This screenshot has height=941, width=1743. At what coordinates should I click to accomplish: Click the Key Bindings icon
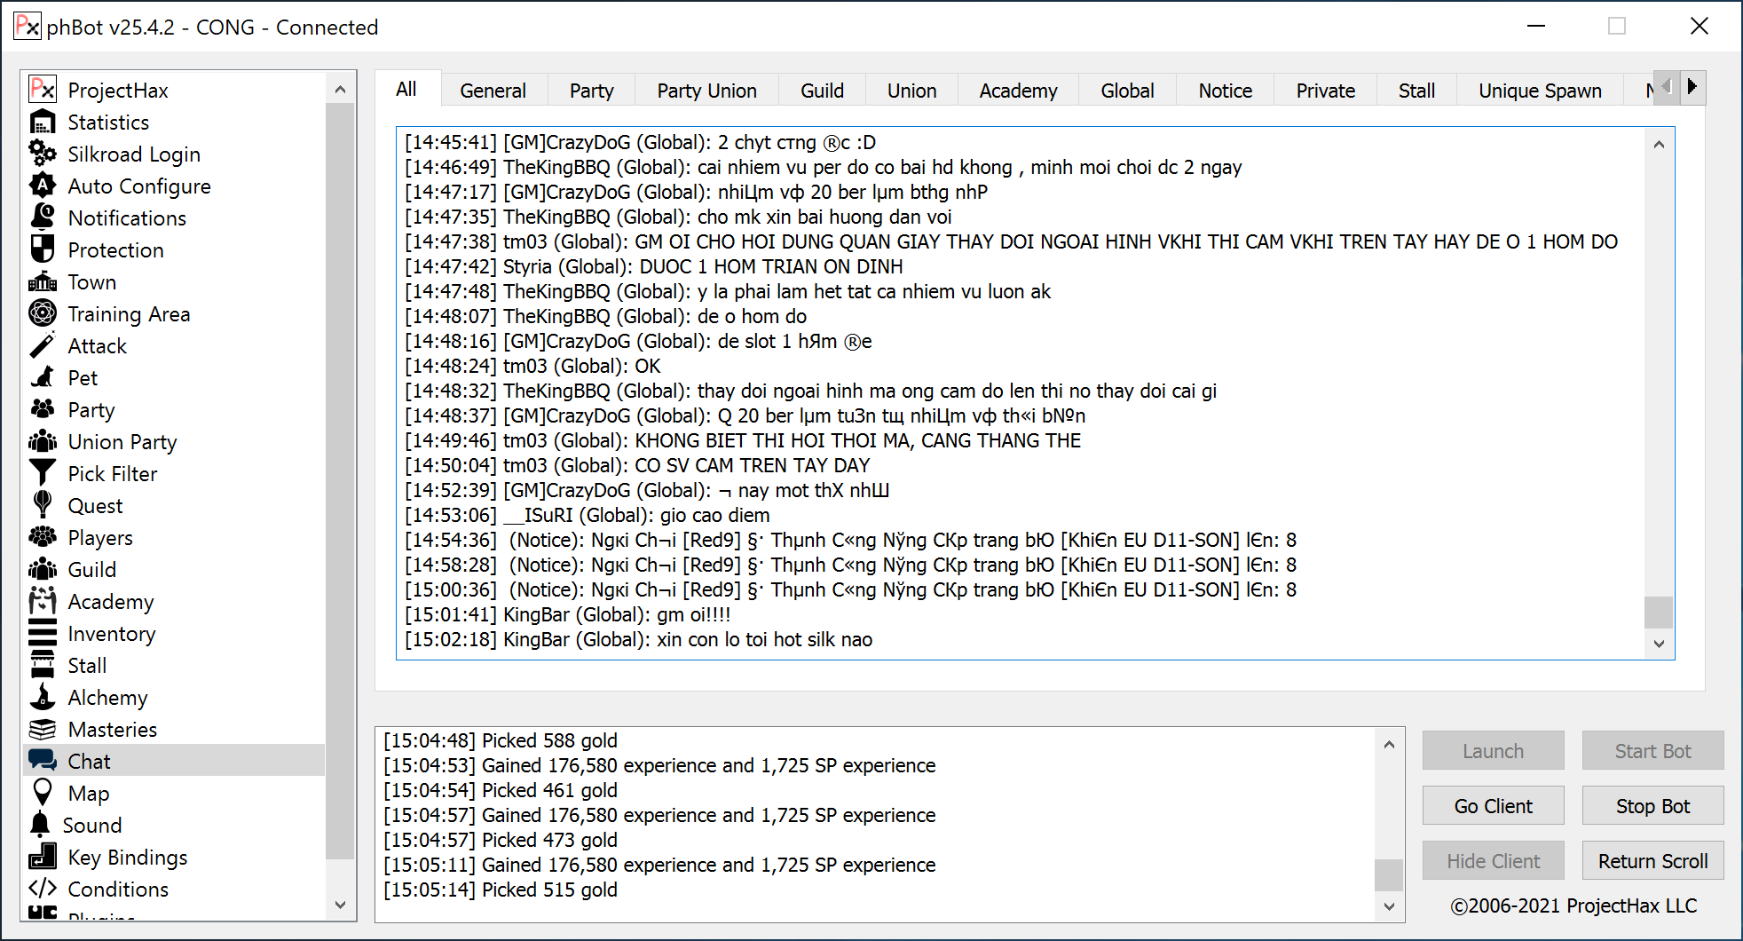[x=43, y=857]
